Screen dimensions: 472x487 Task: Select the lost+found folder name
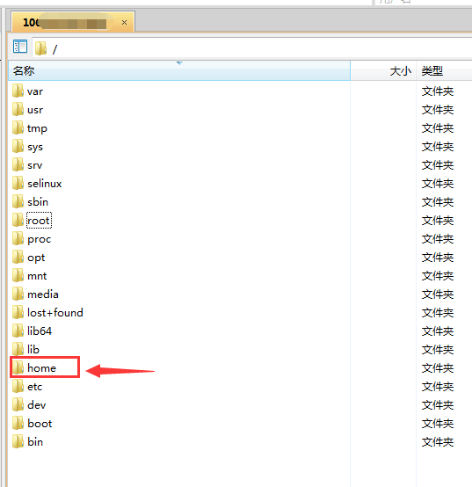tap(55, 312)
